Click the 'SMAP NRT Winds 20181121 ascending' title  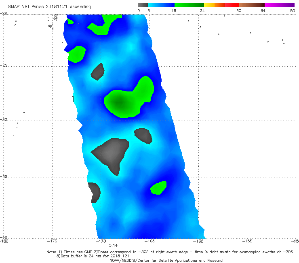(x=49, y=6)
